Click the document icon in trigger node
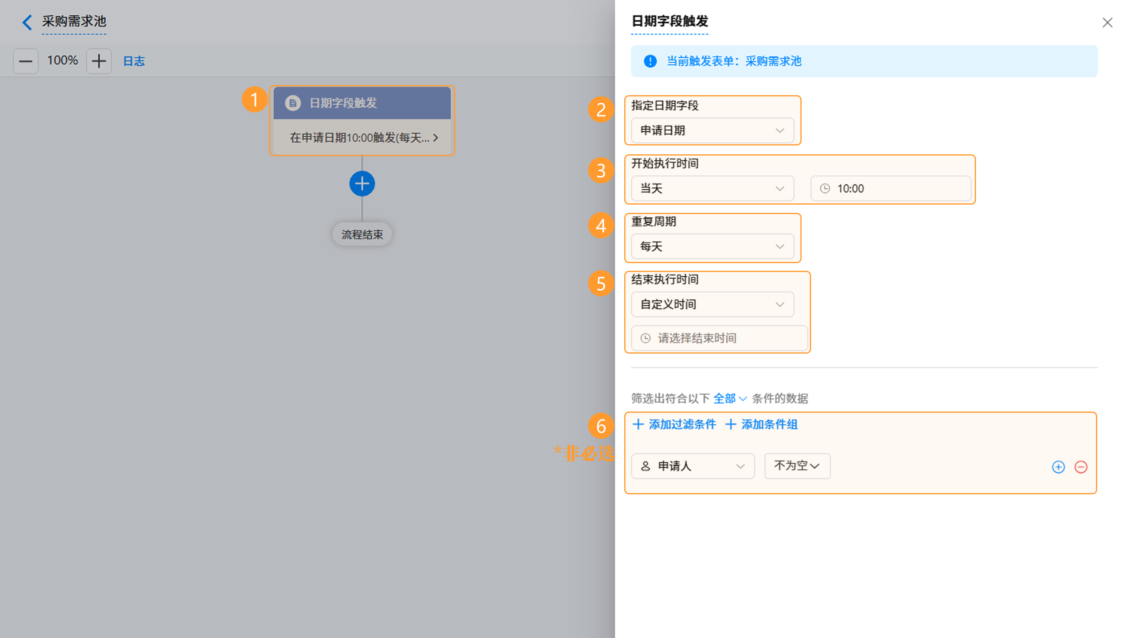This screenshot has width=1135, height=638. click(293, 103)
